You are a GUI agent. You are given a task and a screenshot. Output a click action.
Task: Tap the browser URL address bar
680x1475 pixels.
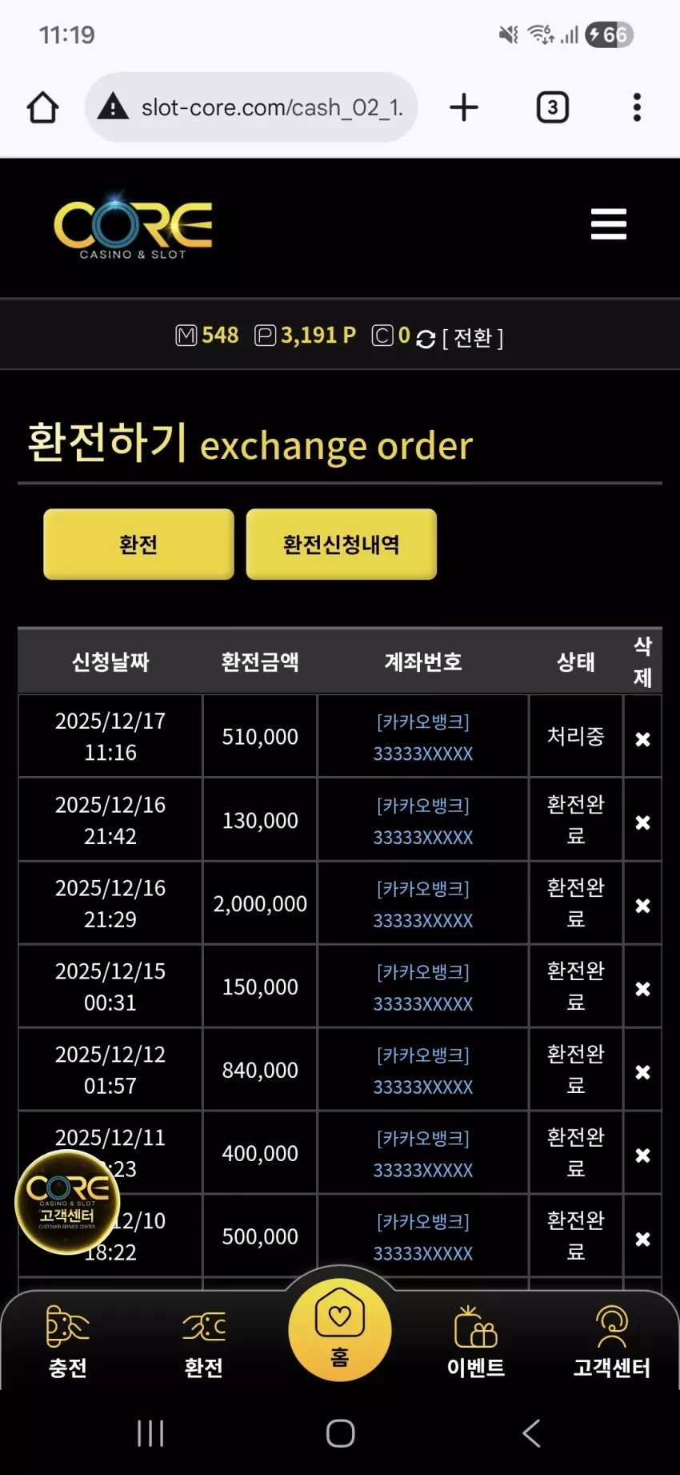[251, 107]
